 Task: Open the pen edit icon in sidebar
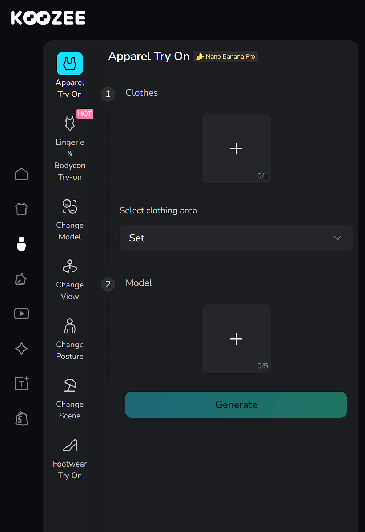[21, 279]
